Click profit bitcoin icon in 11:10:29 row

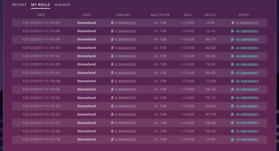[x=232, y=73]
